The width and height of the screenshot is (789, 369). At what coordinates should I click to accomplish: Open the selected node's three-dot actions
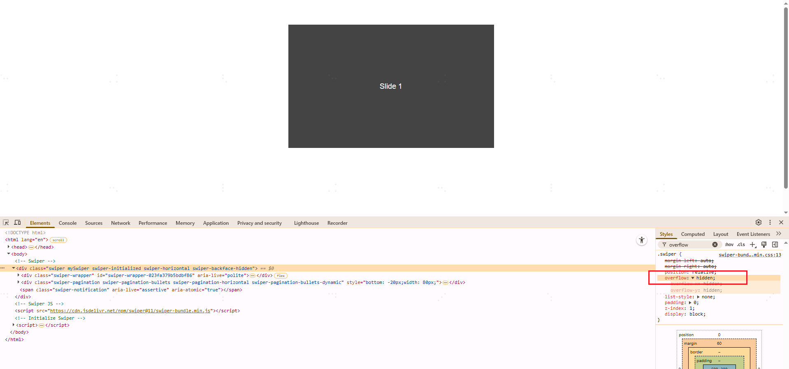[x=3, y=268]
